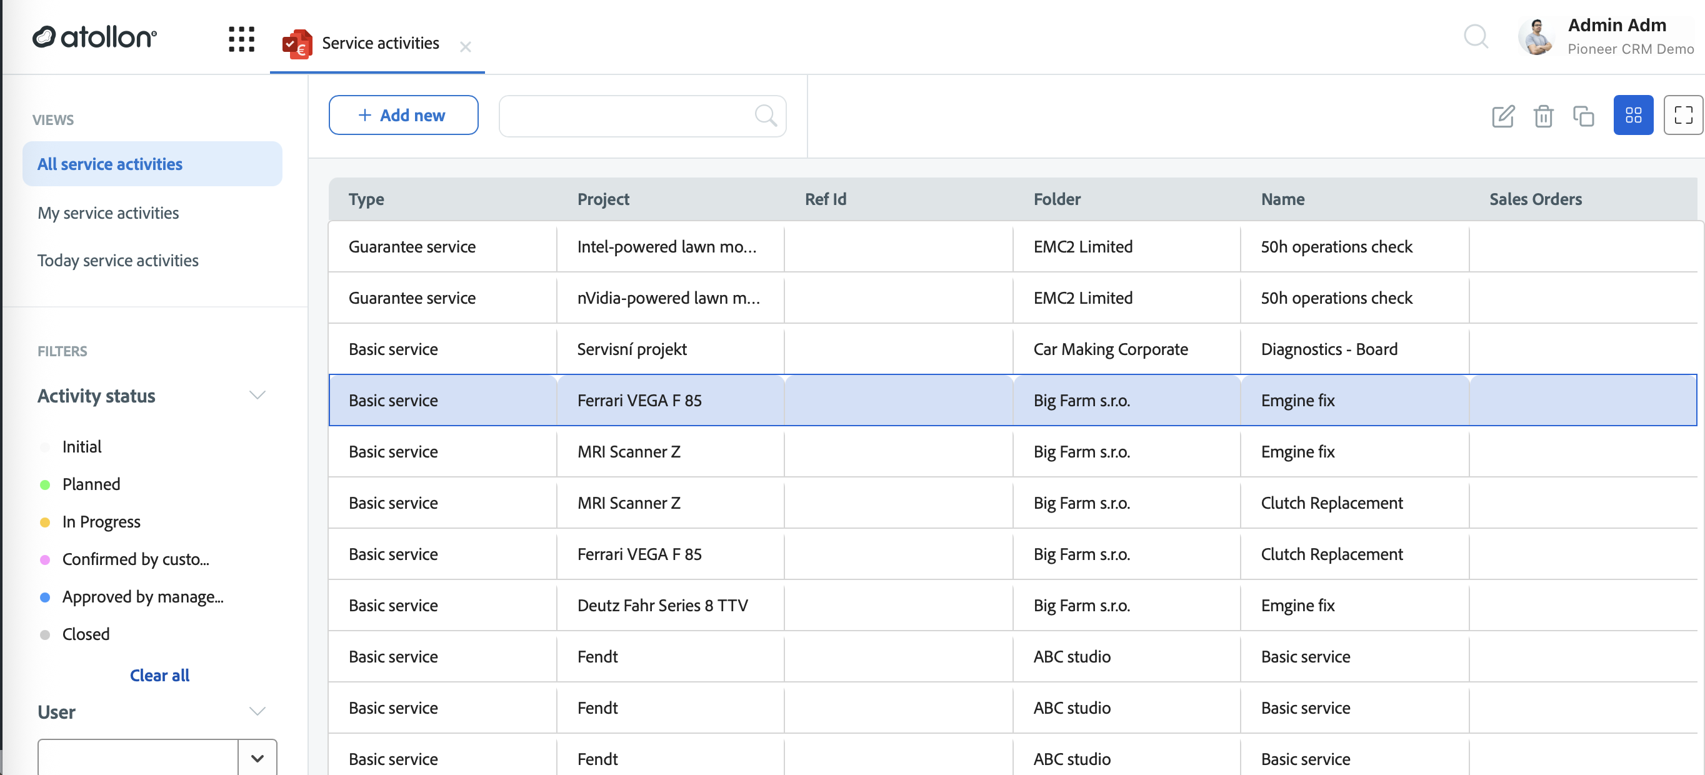Close the Service activities tab

(x=465, y=47)
